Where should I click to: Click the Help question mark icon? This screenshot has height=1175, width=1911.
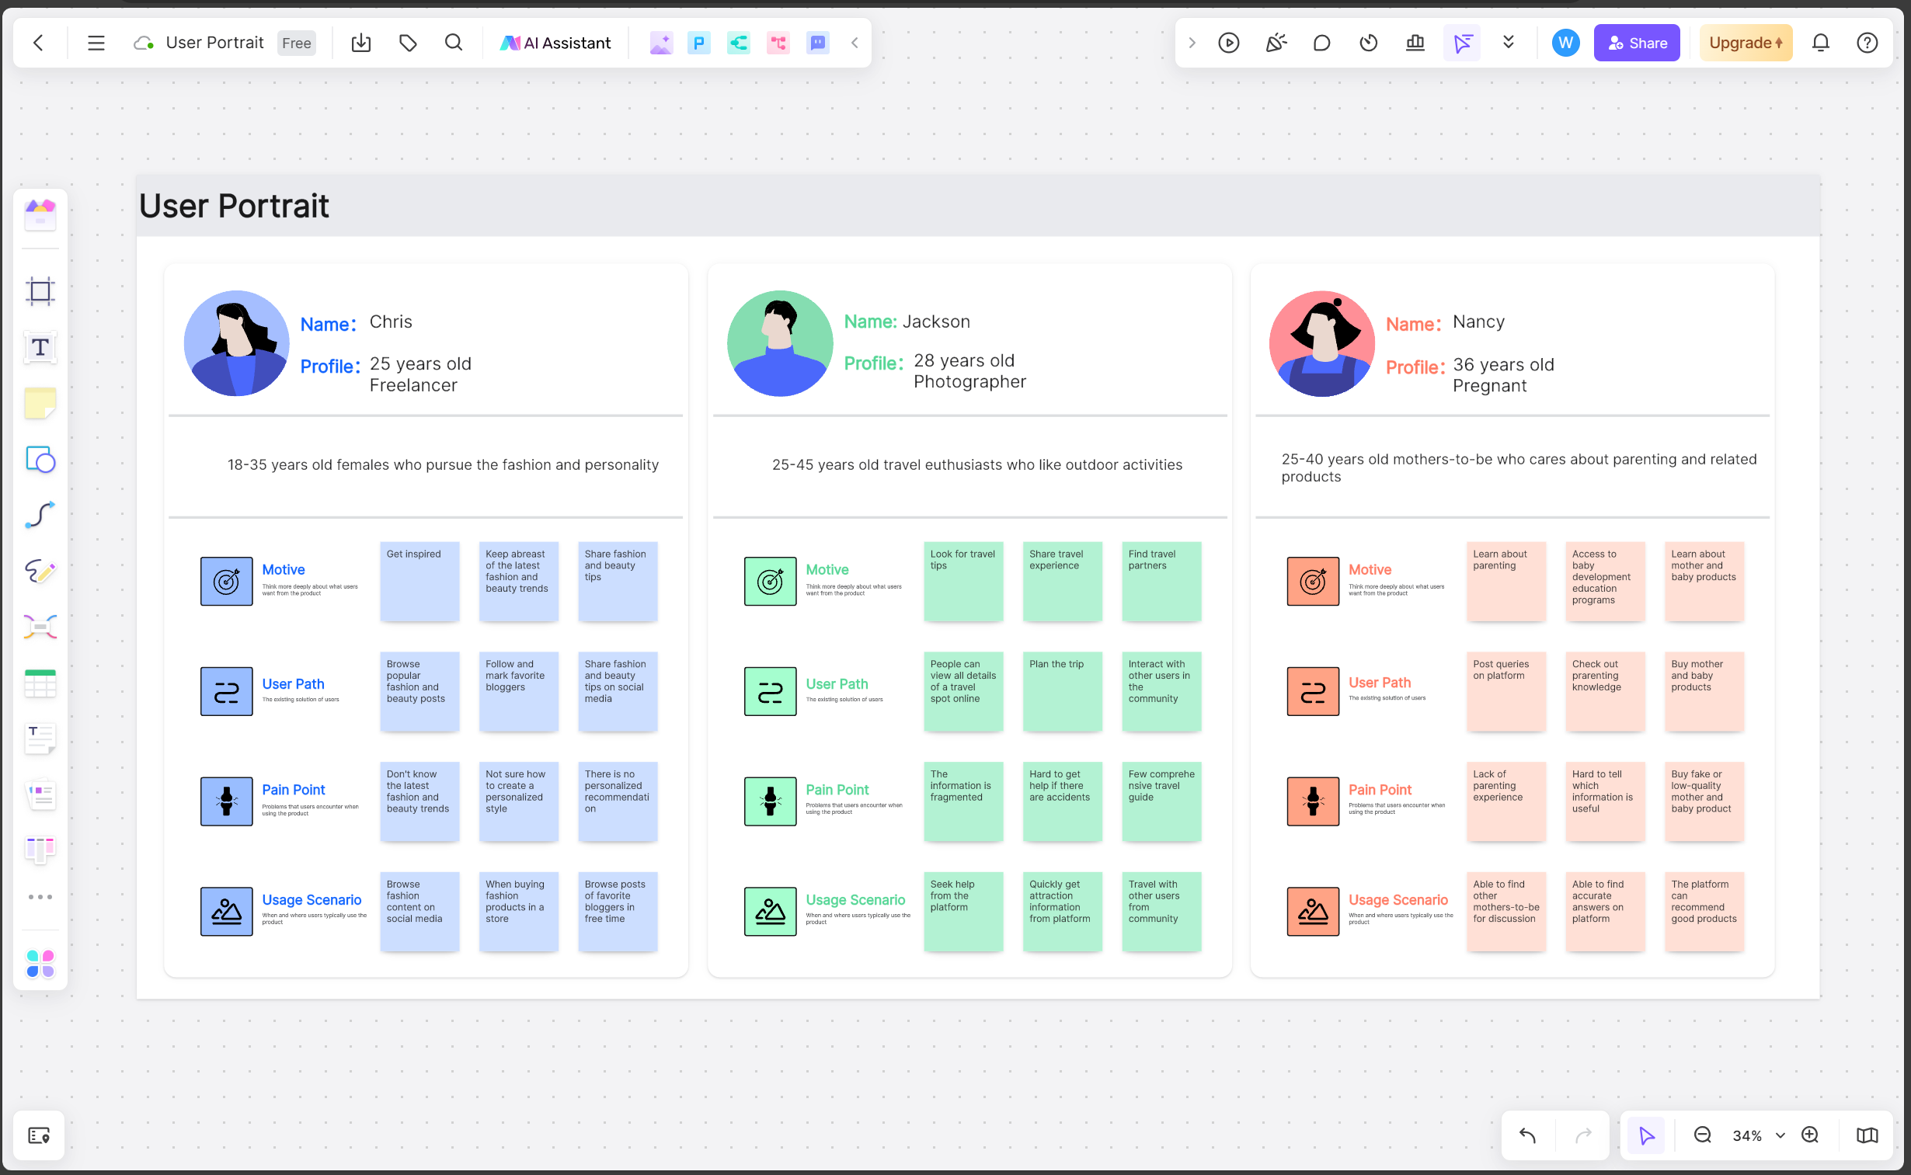click(1867, 42)
